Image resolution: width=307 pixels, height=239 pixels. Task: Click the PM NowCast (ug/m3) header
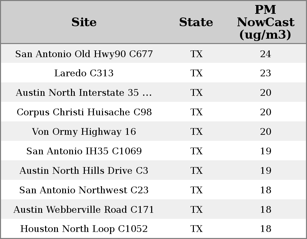tap(265, 23)
